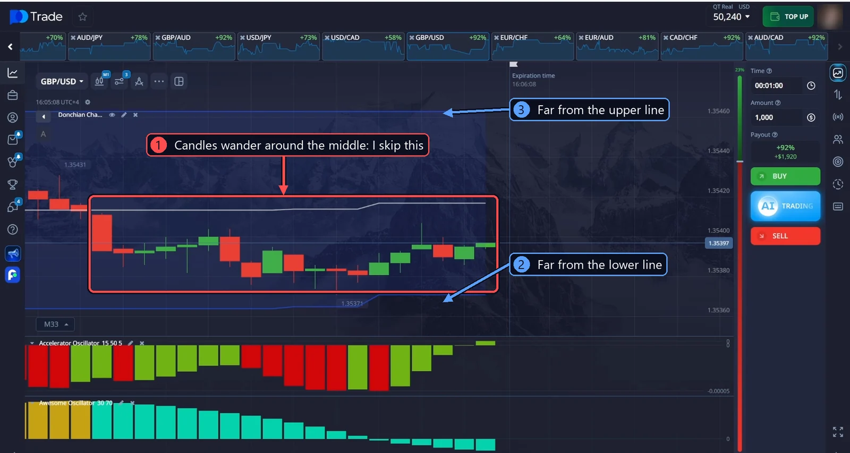Open the pending trades dashed clock icon

(838, 184)
